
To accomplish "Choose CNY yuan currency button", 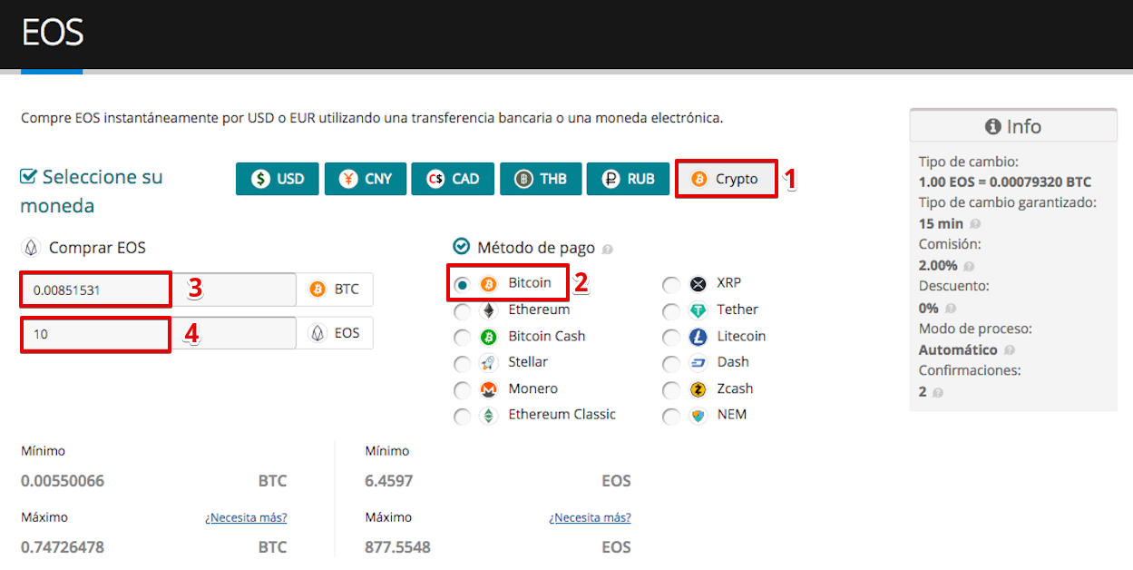I will 365,179.
